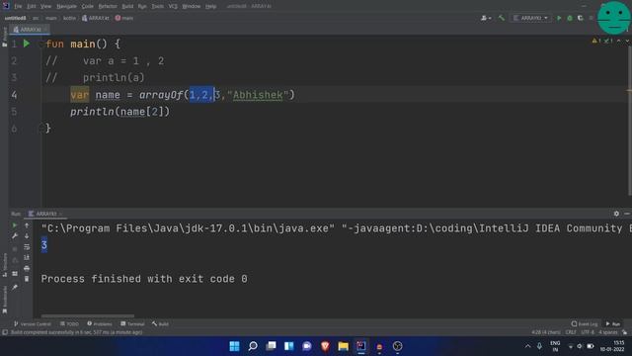The height and width of the screenshot is (356, 632).
Task: Click line separator CRLF in status bar
Action: 571,332
